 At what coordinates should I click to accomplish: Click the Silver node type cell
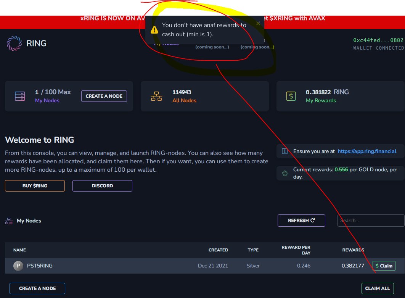(253, 266)
